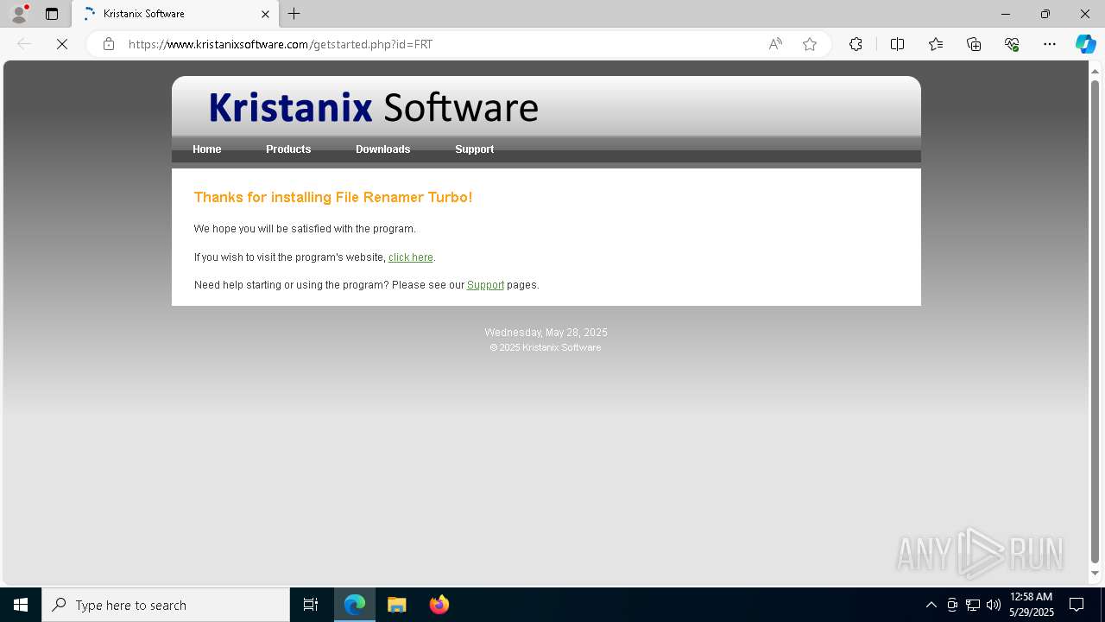Viewport: 1105px width, 622px height.
Task: Open Browser essentials heart icon
Action: pos(1012,44)
